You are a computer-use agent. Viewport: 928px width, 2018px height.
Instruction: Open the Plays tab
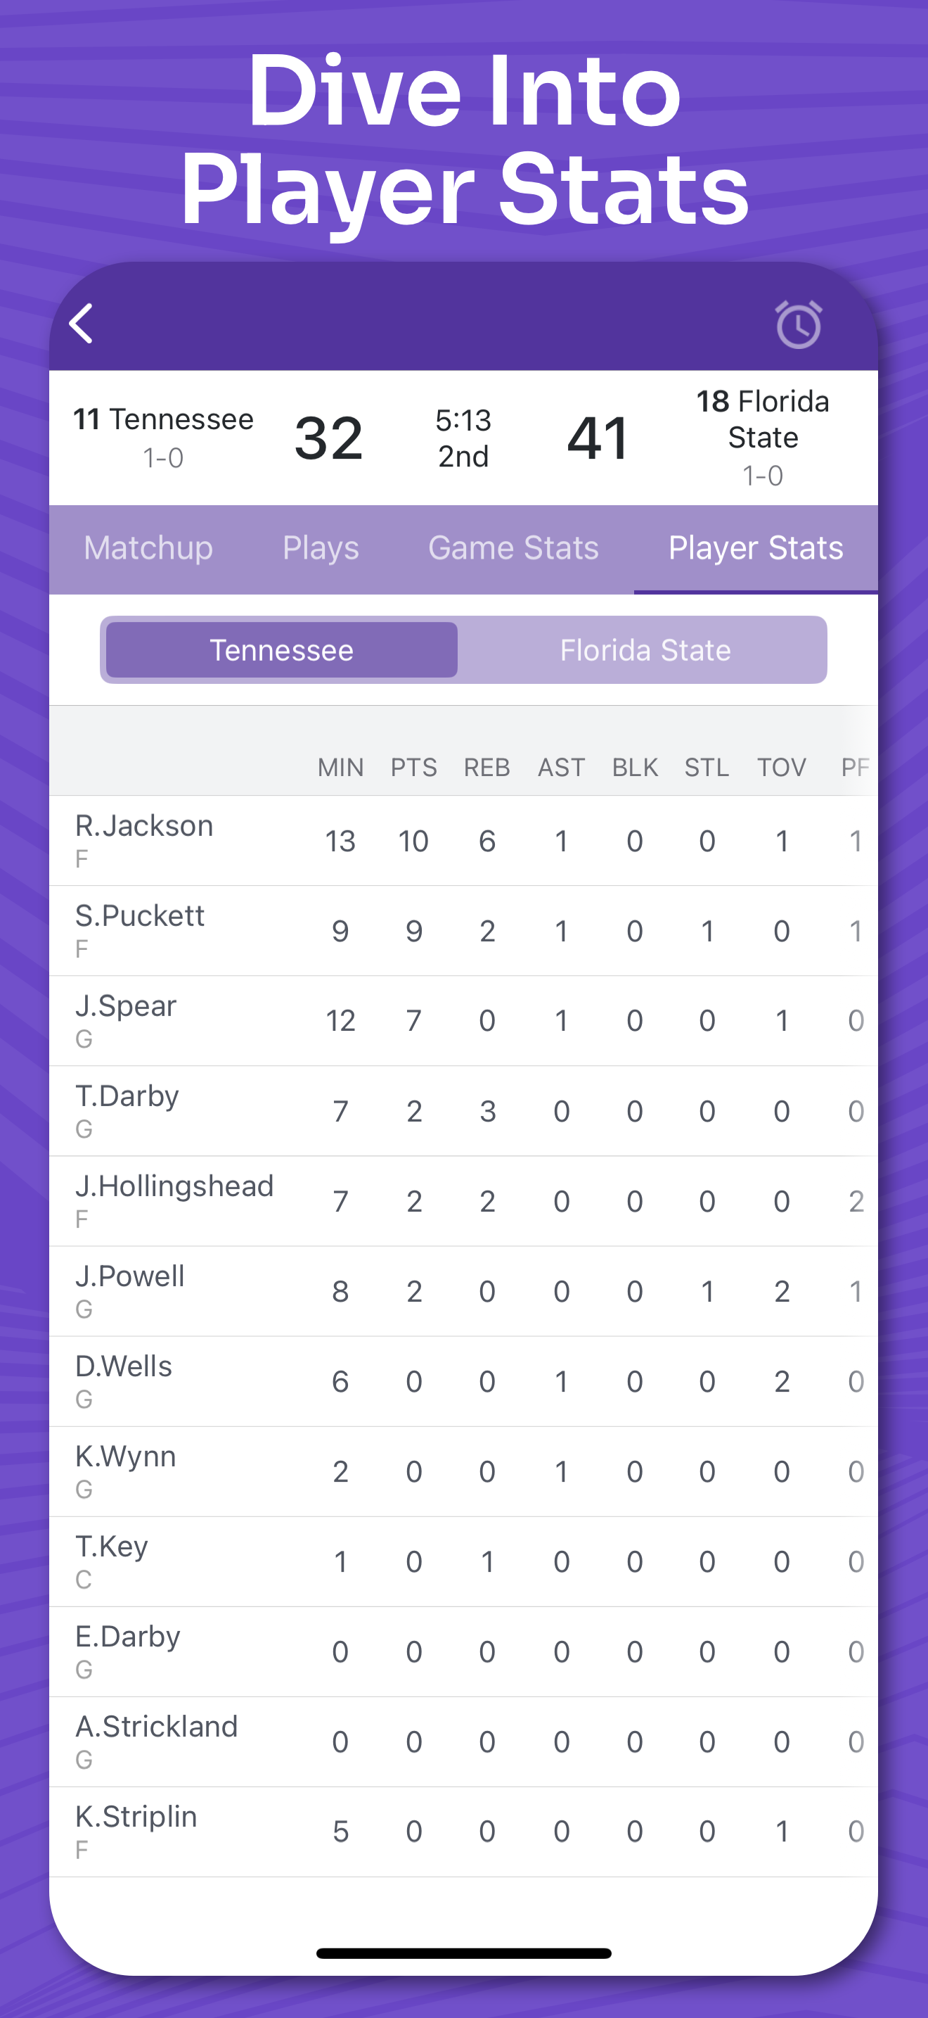coord(320,548)
